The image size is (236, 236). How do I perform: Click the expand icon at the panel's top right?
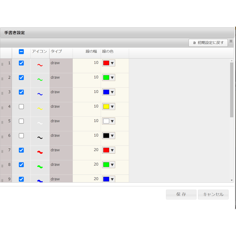tap(231, 41)
